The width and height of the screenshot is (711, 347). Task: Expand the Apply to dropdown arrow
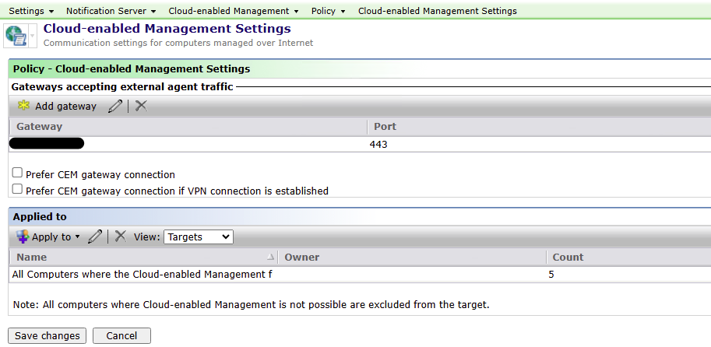pos(77,237)
